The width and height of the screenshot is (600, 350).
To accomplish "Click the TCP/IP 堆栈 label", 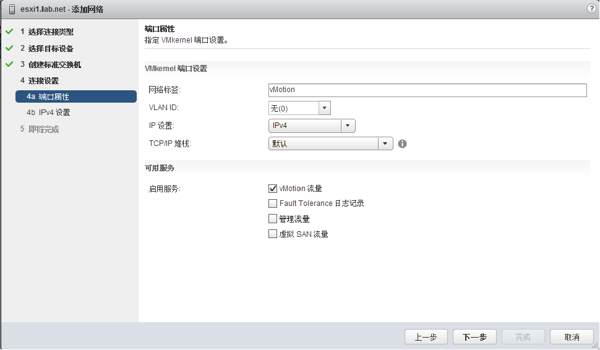I will pos(169,143).
